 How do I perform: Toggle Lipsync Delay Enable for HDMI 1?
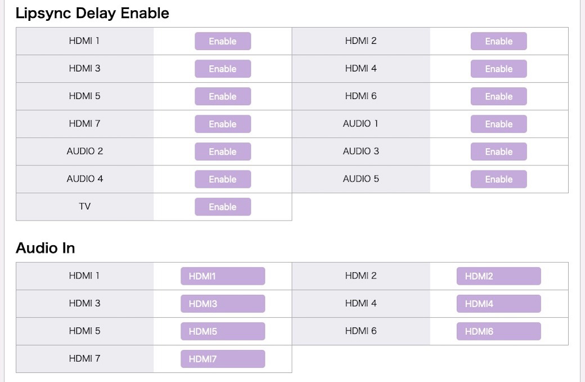223,41
